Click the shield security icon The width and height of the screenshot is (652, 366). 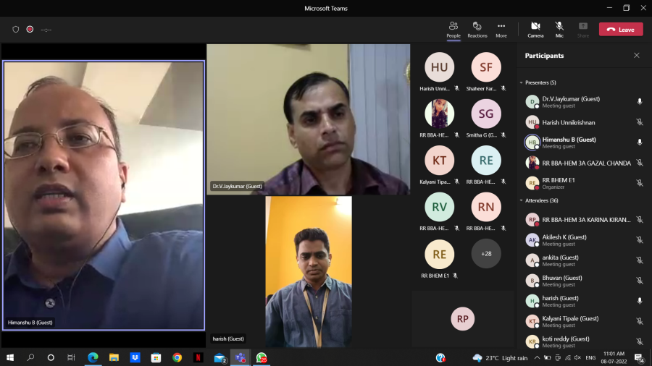16,30
